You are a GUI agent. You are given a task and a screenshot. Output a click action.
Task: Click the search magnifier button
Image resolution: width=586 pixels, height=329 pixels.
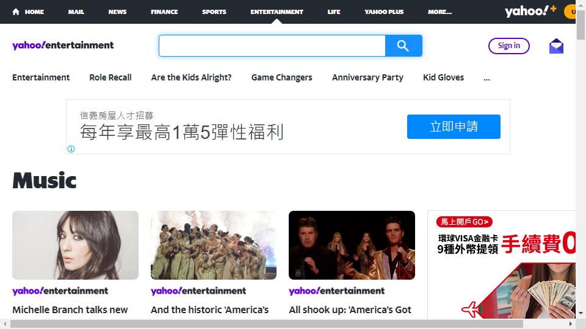click(403, 46)
